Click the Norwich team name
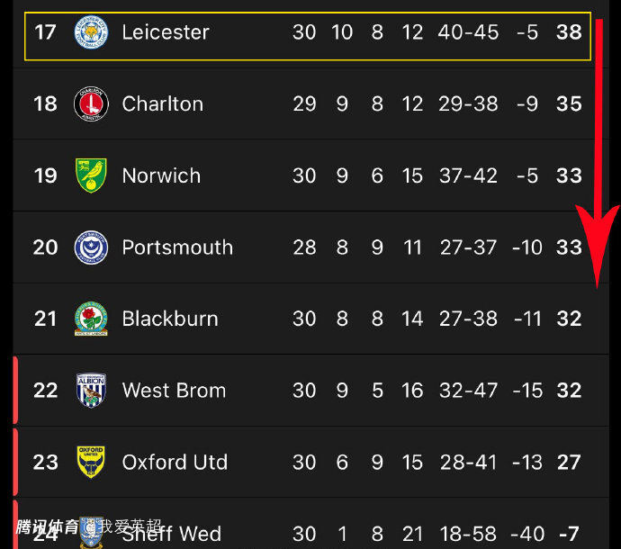621x549 pixels. tap(161, 175)
